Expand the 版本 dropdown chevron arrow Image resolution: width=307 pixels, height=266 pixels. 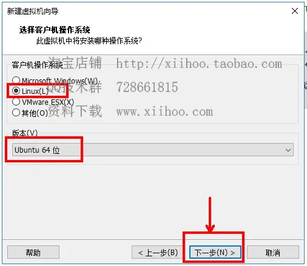(x=288, y=150)
